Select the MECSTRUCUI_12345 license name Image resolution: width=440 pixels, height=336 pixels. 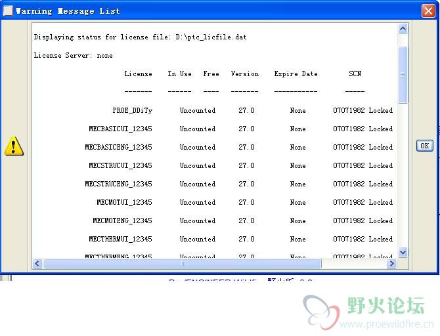(x=120, y=165)
